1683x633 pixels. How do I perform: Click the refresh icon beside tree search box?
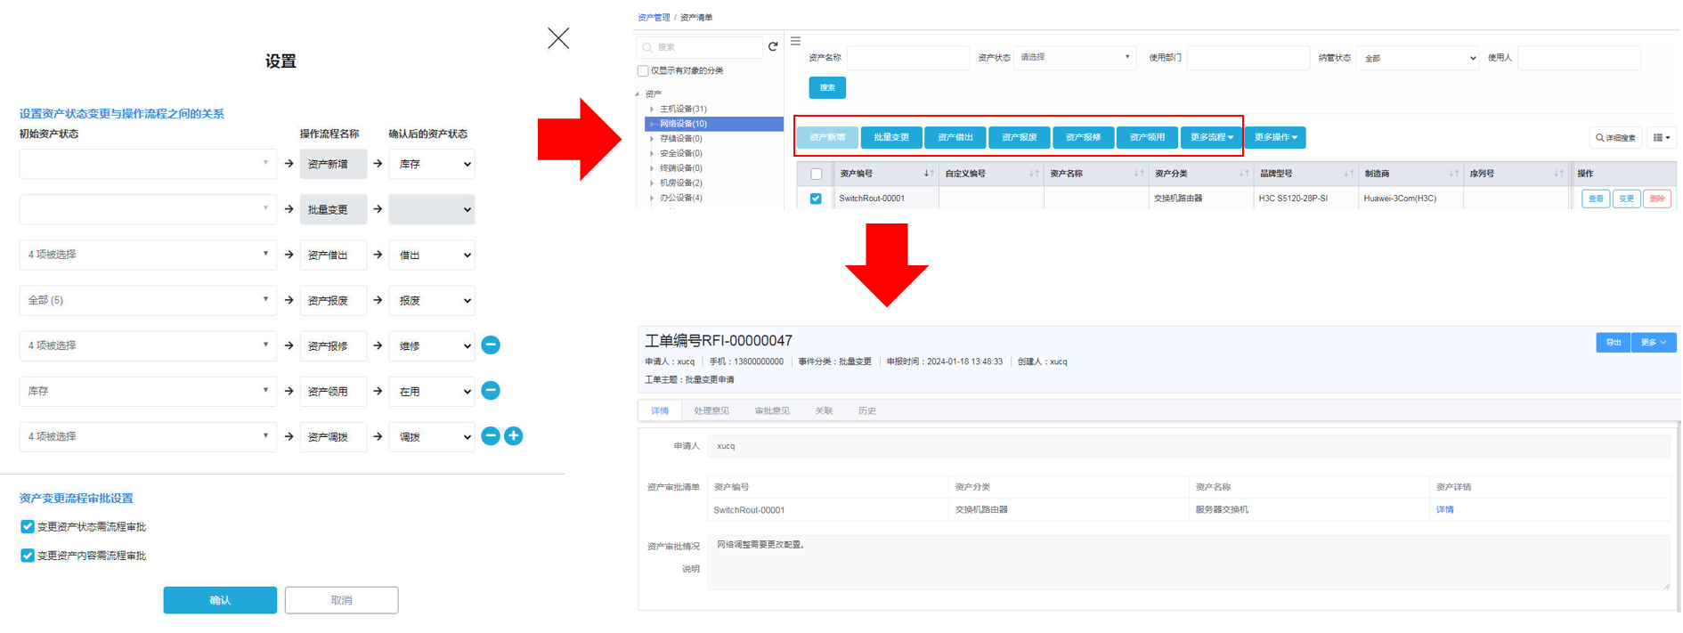click(x=773, y=47)
